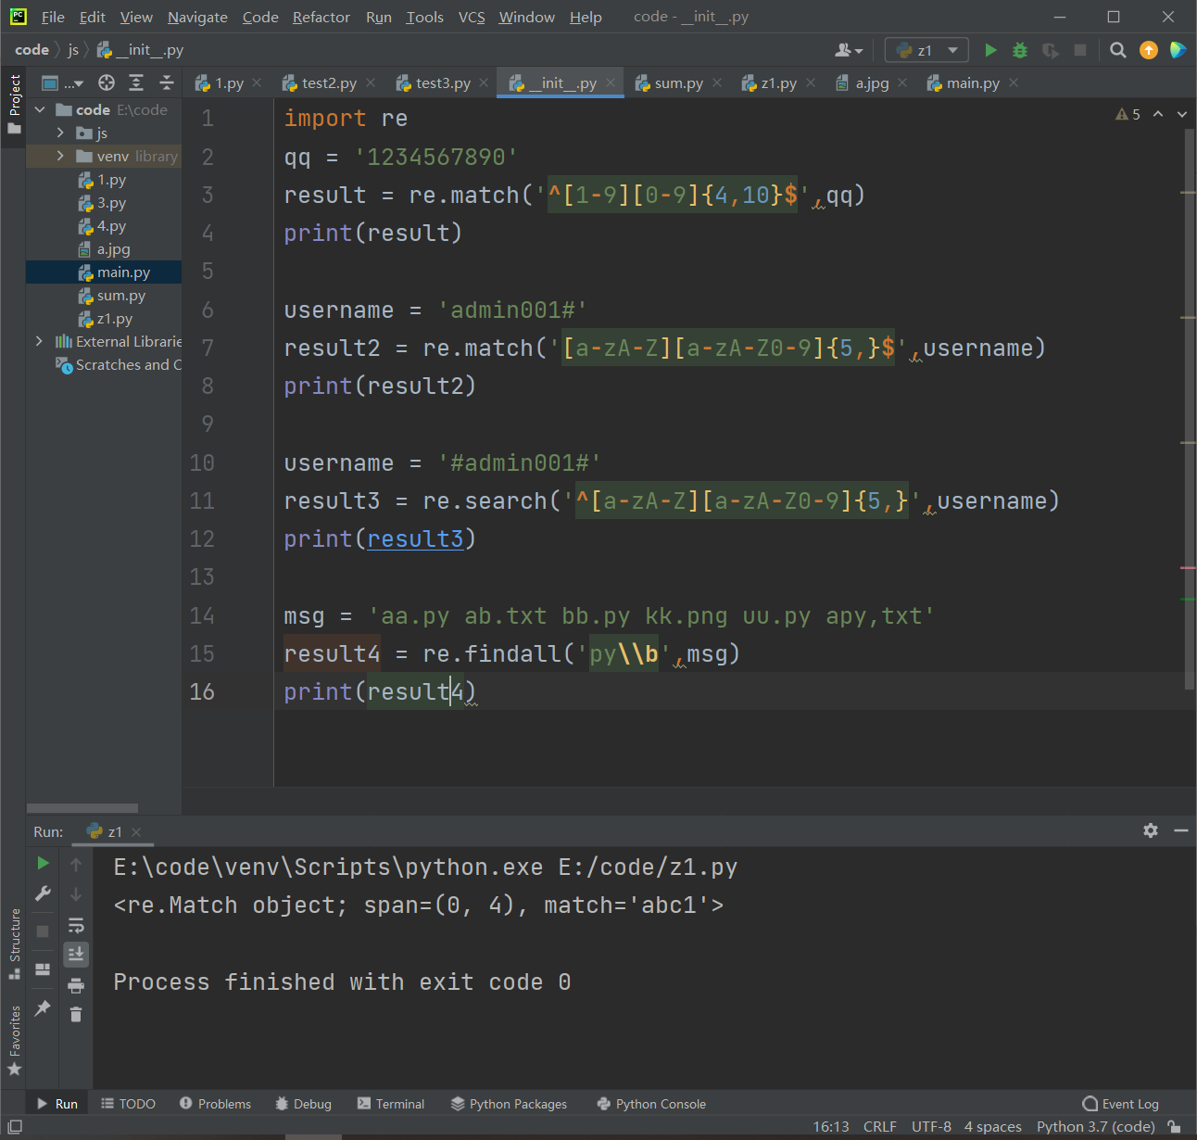Pin the Run tab
This screenshot has width=1197, height=1140.
pyautogui.click(x=43, y=1008)
